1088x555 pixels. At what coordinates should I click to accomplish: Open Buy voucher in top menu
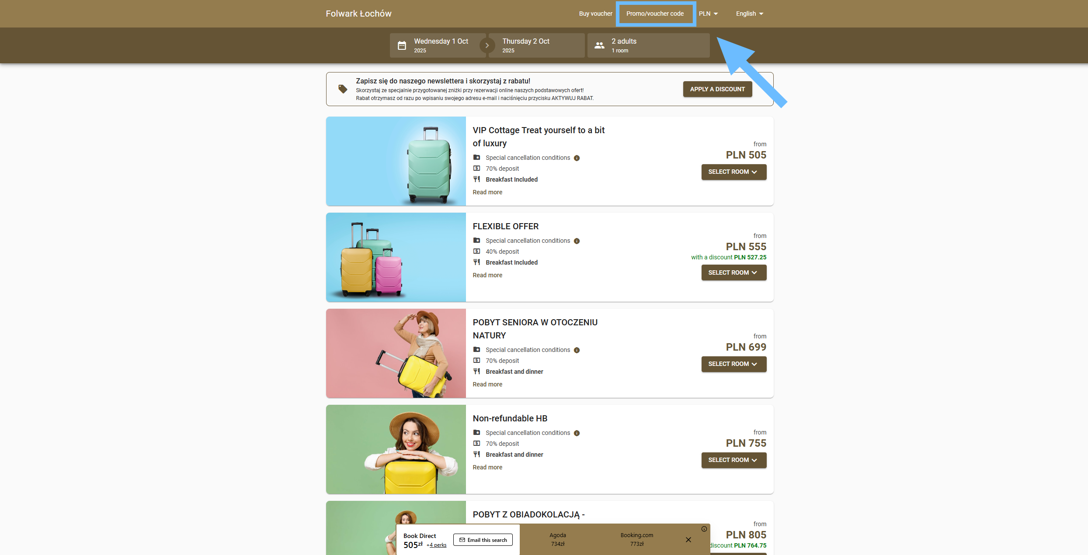pyautogui.click(x=595, y=14)
